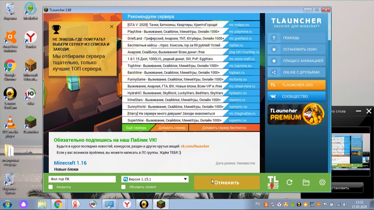The image size is (374, 210).
Task: Open TL Mods icon
Action: point(273,182)
